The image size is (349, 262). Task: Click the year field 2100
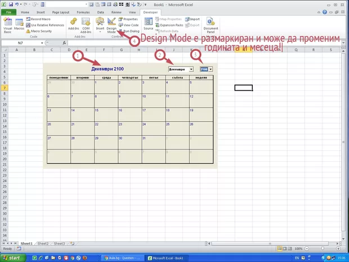204,69
